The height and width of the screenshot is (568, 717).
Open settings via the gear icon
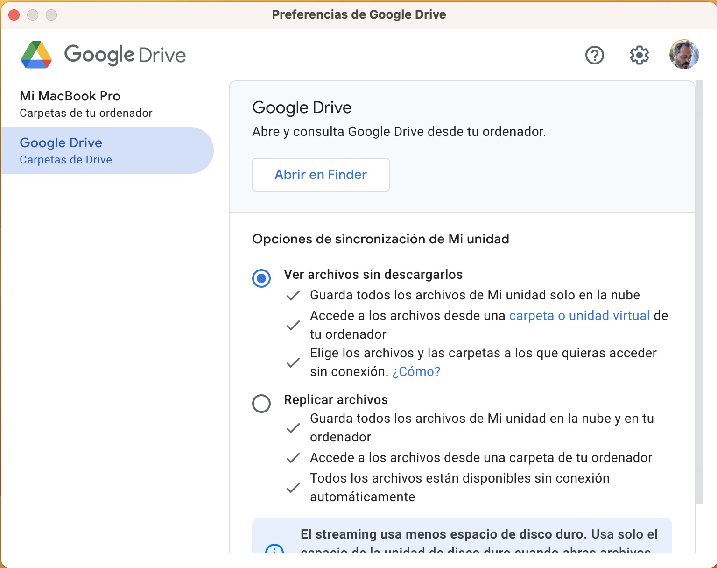pyautogui.click(x=639, y=55)
